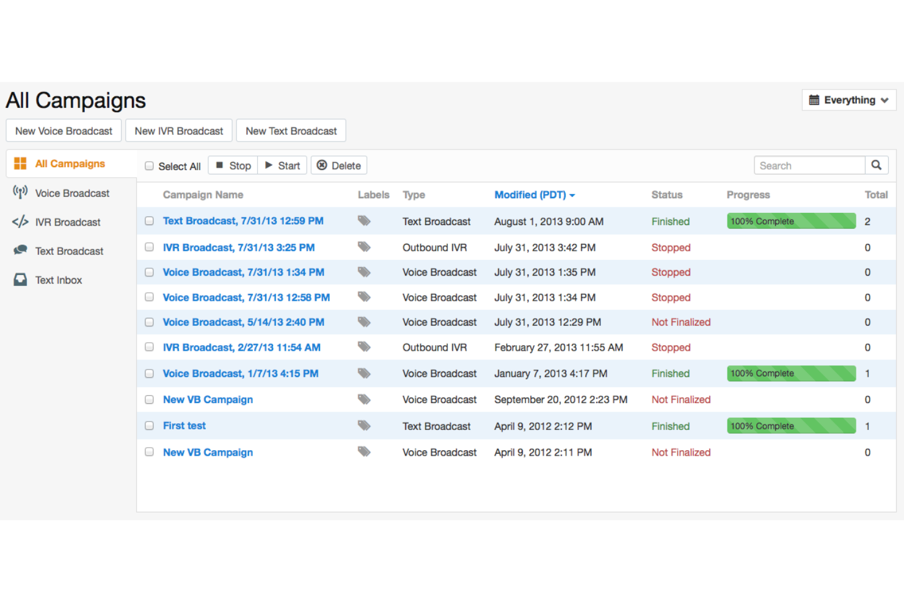Check the Select All checkbox
The height and width of the screenshot is (602, 904).
point(149,166)
